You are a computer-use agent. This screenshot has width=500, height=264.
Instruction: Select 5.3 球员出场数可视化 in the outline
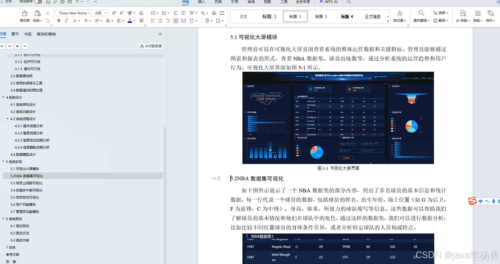[27, 183]
